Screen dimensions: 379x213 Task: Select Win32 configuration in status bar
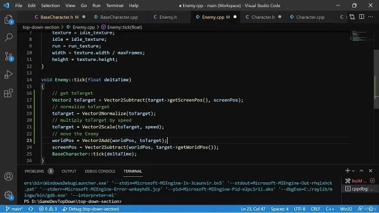coord(346,209)
